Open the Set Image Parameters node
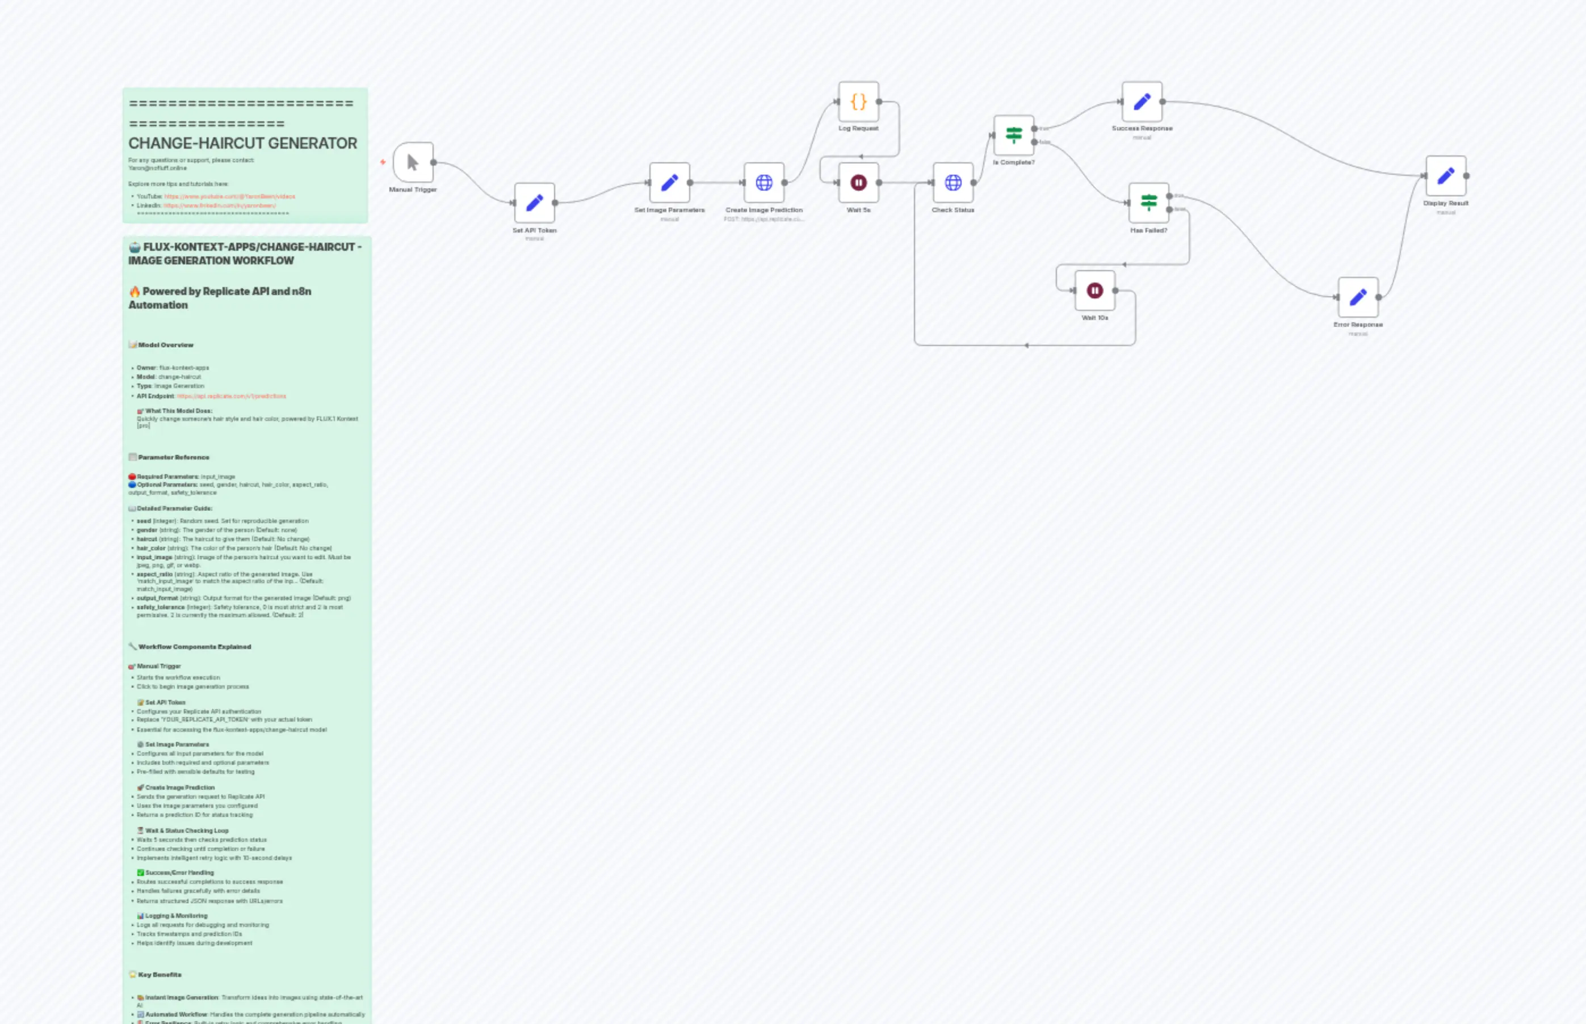Viewport: 1586px width, 1024px height. pos(669,182)
